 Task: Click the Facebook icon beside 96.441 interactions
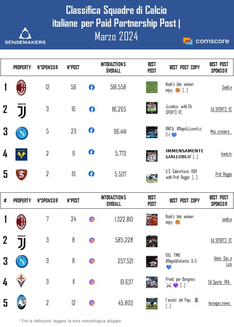[x=91, y=130]
